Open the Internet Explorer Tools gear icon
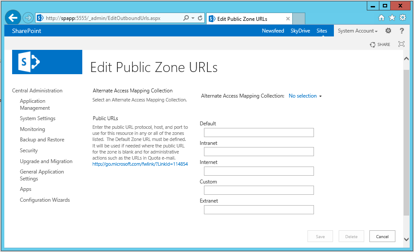 [x=403, y=18]
